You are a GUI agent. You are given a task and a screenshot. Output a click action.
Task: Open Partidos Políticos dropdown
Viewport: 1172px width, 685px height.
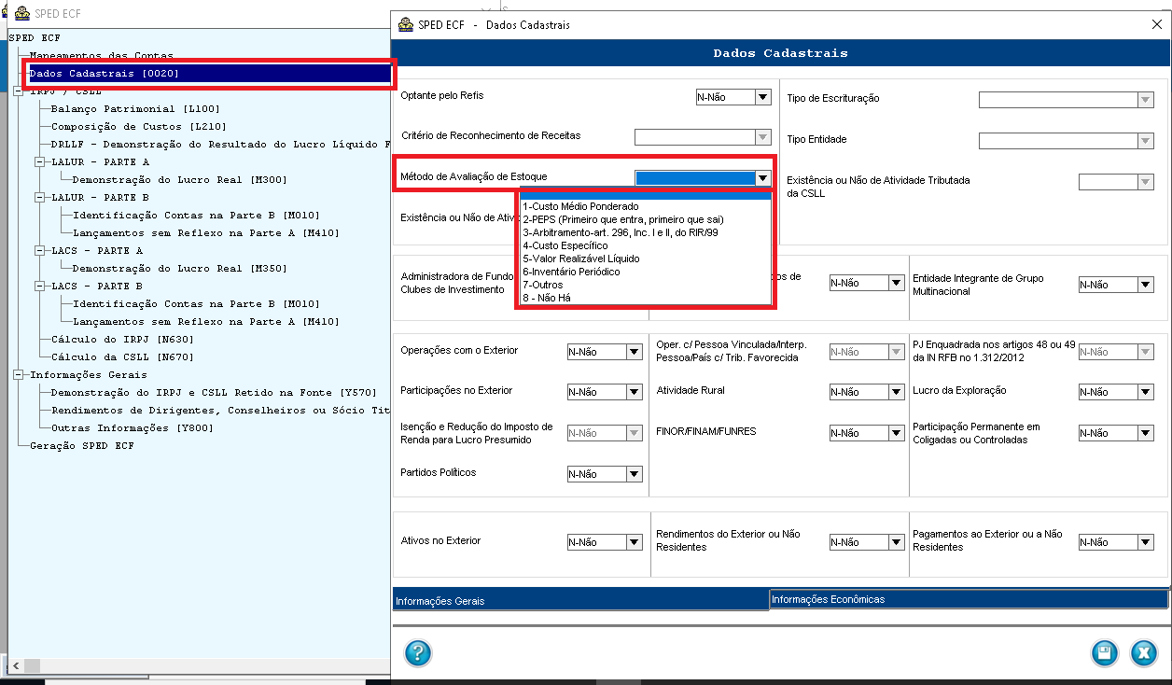(x=635, y=474)
